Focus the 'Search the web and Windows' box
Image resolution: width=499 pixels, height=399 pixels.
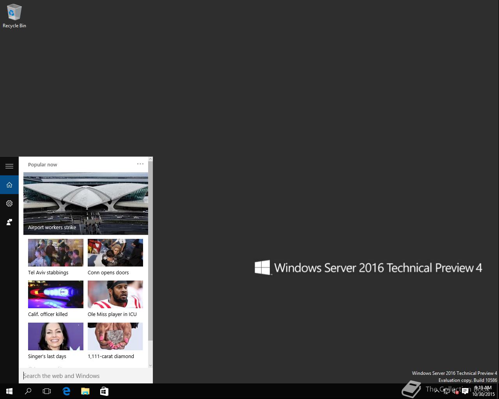(86, 376)
